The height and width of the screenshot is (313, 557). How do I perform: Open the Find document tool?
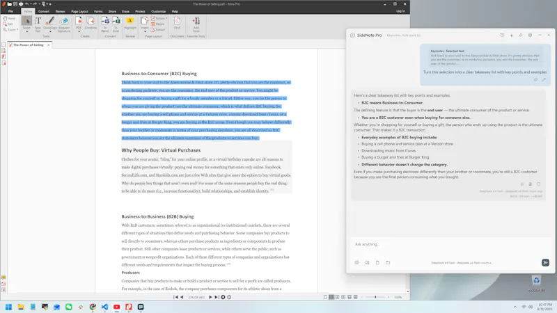pos(177,23)
